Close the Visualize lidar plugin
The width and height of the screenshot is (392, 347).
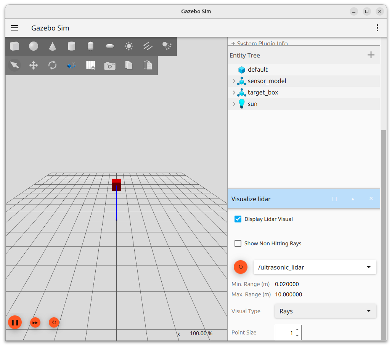[371, 198]
